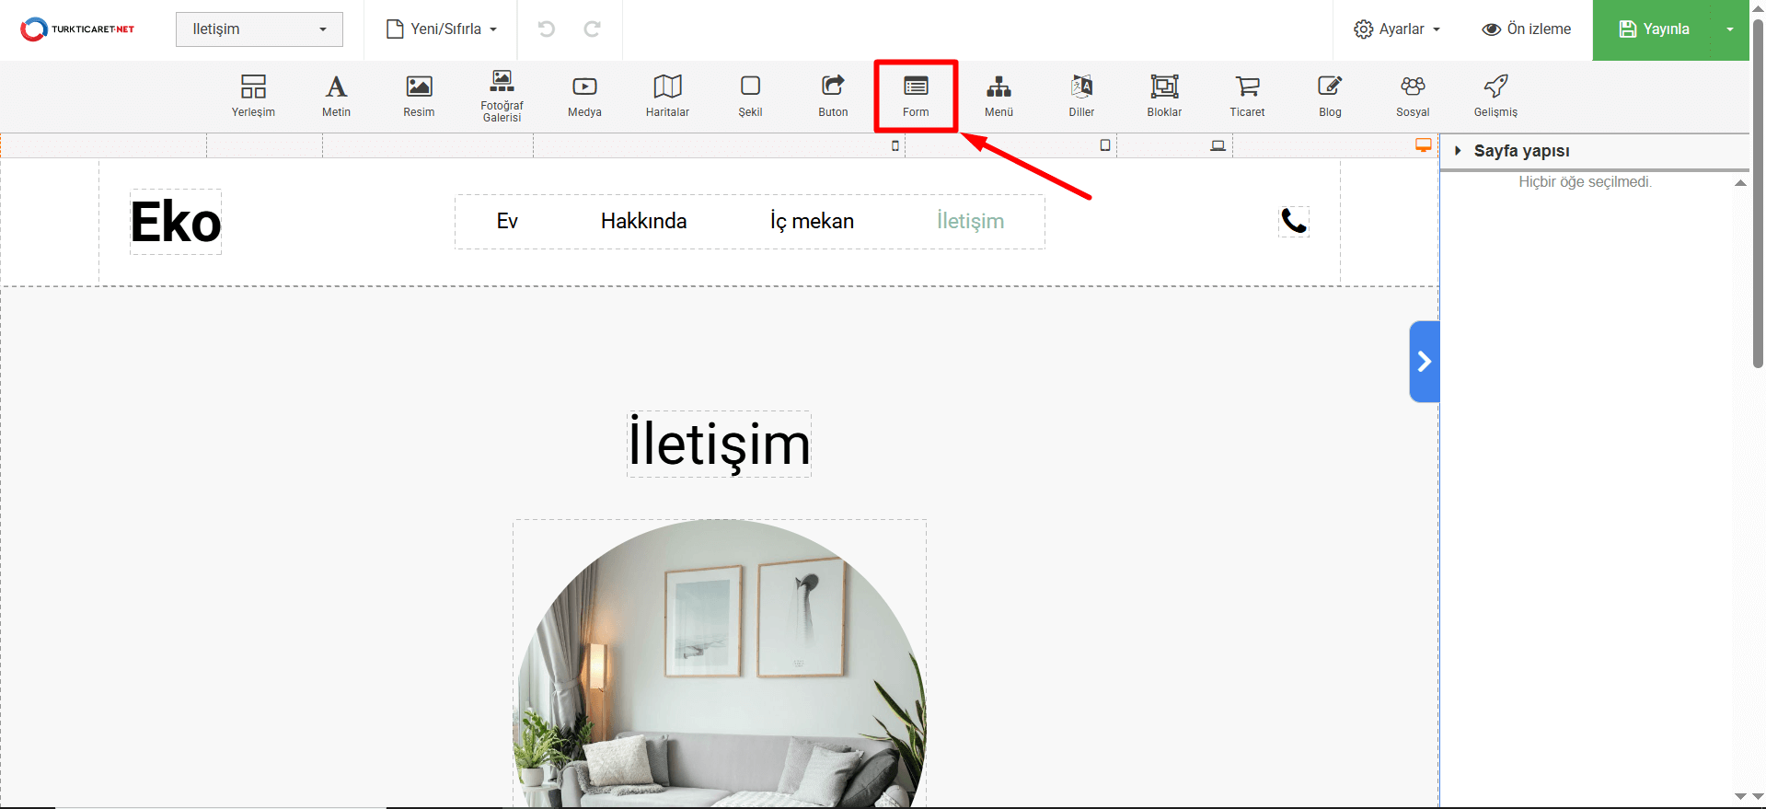Image resolution: width=1766 pixels, height=809 pixels.
Task: Select the İletişim page heading
Action: pyautogui.click(x=719, y=444)
